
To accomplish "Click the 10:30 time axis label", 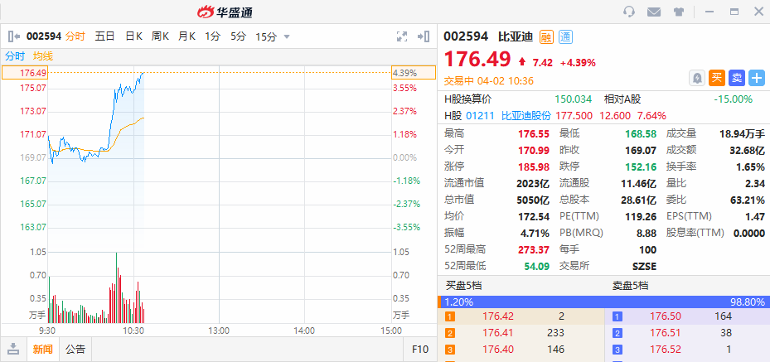I will [133, 331].
